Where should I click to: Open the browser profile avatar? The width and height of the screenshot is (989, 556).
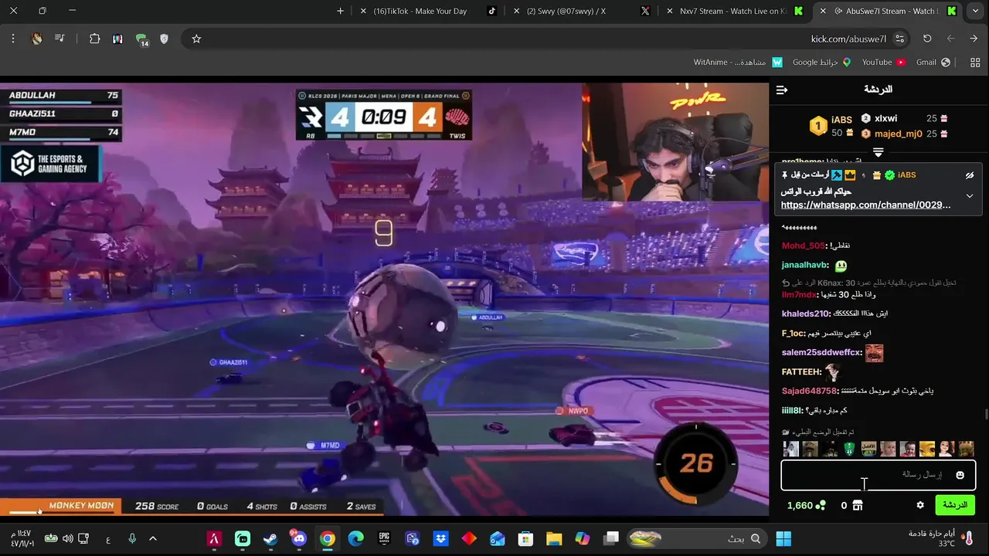click(36, 39)
